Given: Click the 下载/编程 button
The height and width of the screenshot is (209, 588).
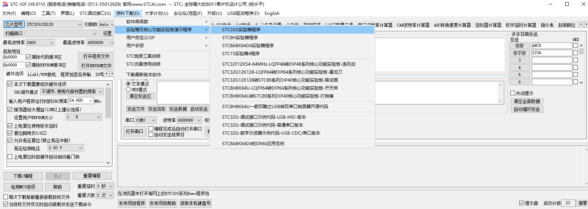Looking at the screenshot, I should [23, 176].
